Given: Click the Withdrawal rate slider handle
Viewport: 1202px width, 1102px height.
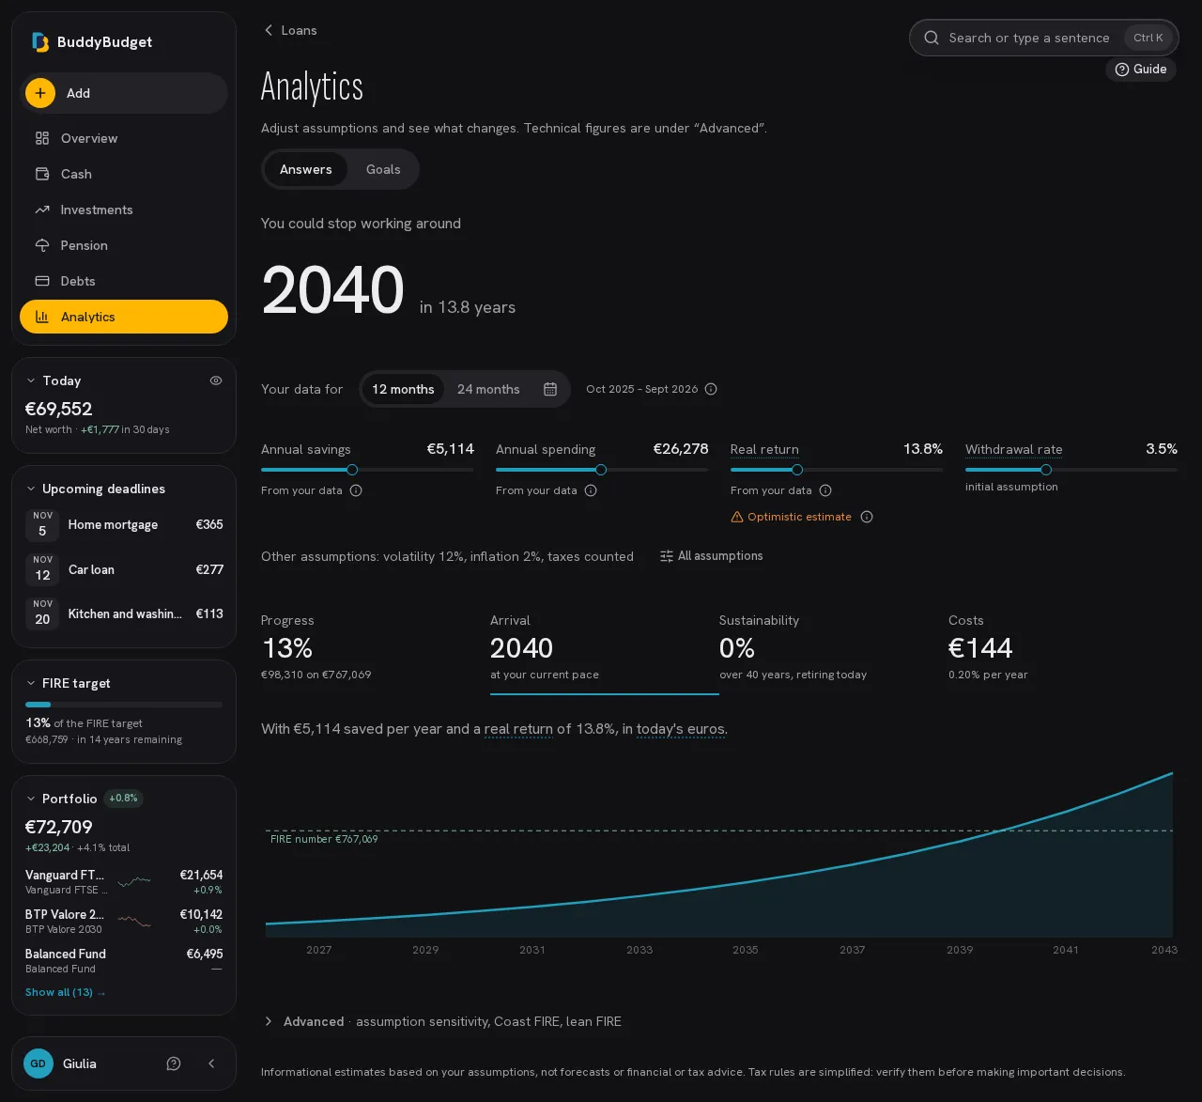Looking at the screenshot, I should (x=1046, y=470).
